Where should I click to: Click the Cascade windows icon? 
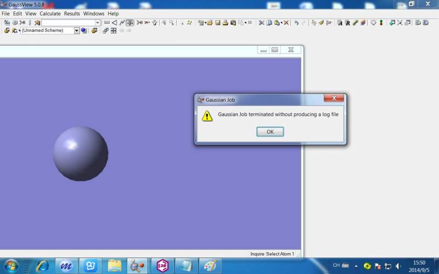pos(105,31)
